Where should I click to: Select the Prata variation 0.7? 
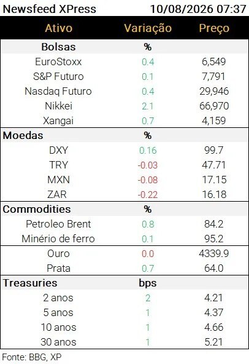click(148, 268)
